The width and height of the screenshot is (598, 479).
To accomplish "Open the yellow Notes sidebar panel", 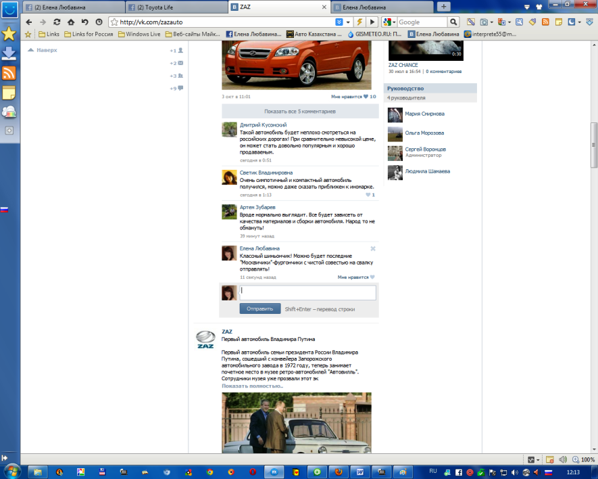I will click(x=9, y=93).
